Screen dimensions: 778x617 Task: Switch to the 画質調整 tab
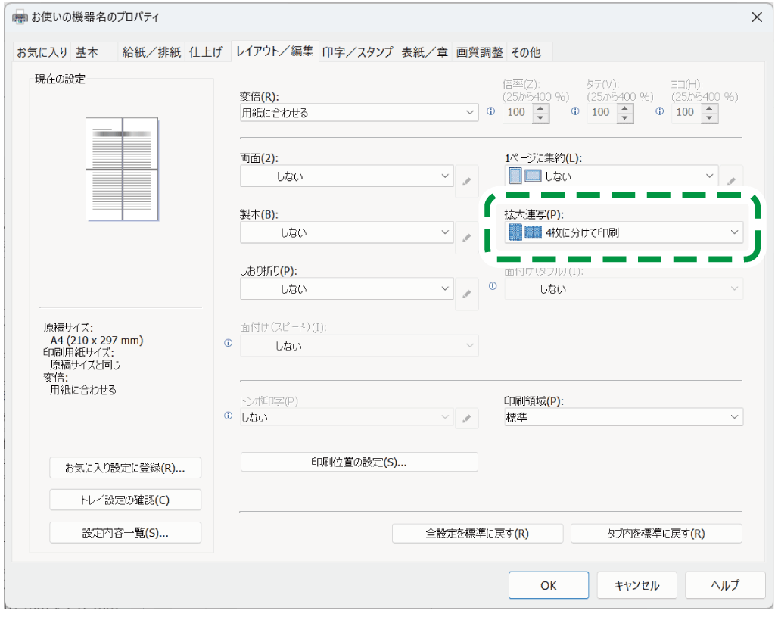479,52
